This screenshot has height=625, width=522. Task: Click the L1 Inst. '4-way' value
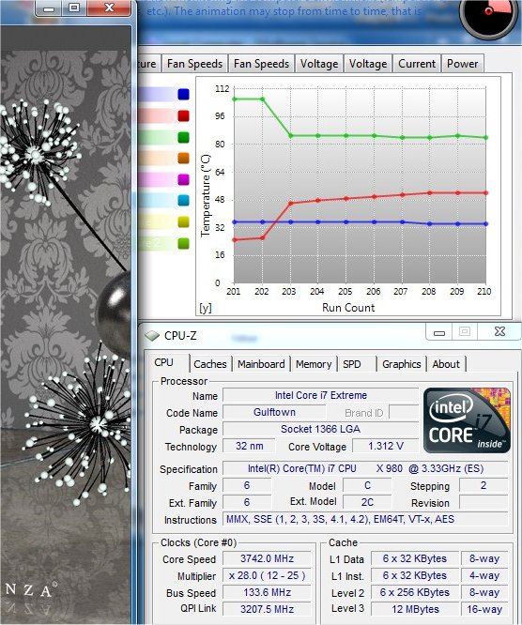coord(484,576)
